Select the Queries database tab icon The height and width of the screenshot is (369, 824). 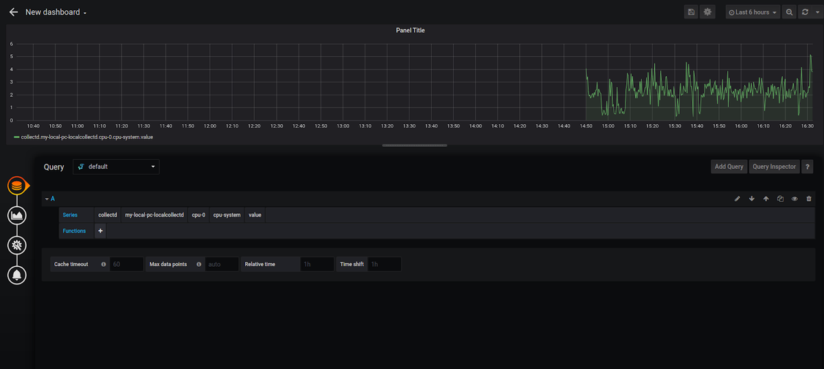pos(17,186)
